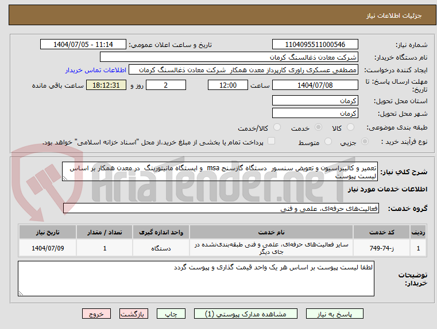437x329 pixels.
Task: Click the unit cell دستگاه
Action: click(x=161, y=248)
